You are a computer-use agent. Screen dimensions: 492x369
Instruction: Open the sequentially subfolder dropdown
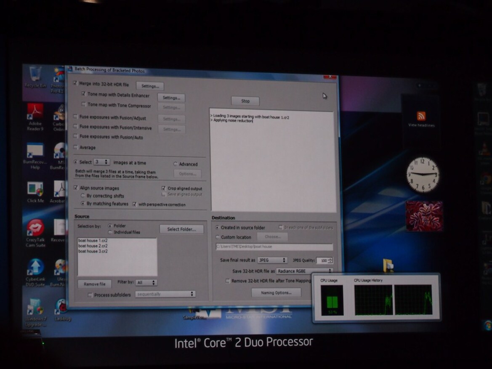tap(165, 294)
